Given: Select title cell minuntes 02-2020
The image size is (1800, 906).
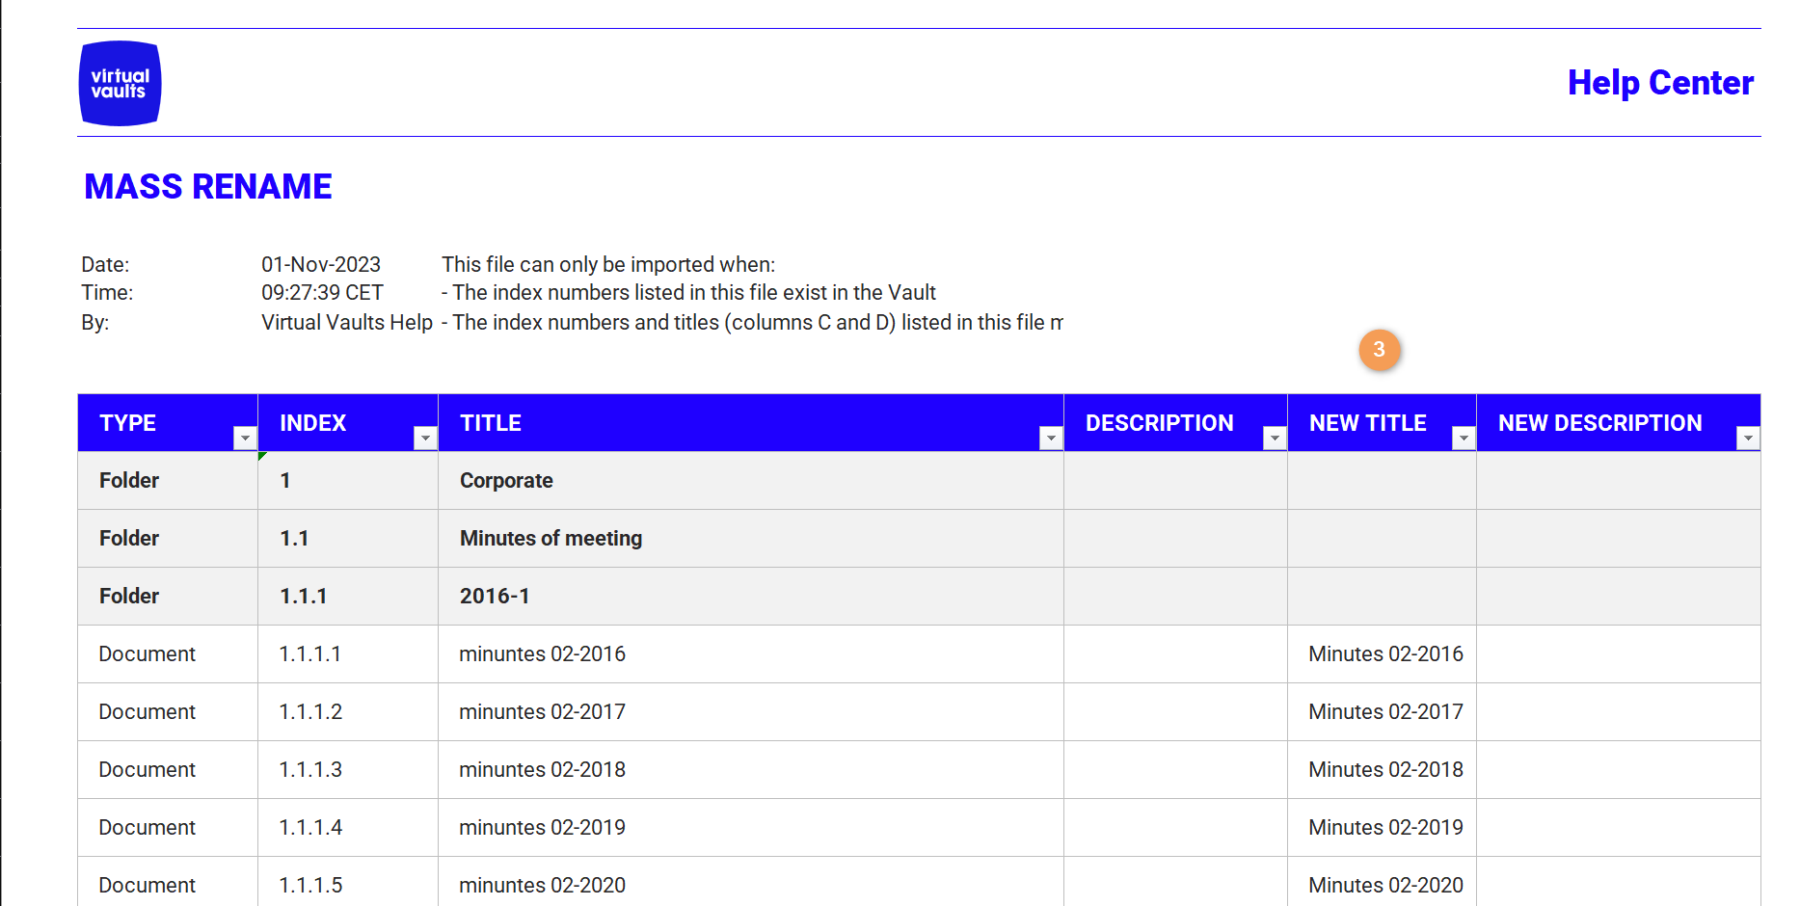Looking at the screenshot, I should 751,882.
